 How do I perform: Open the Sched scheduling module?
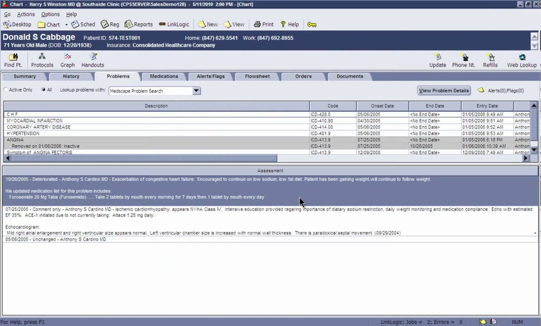[x=83, y=24]
